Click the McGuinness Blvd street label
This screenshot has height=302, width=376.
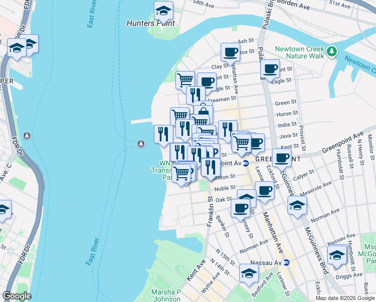pyautogui.click(x=316, y=251)
